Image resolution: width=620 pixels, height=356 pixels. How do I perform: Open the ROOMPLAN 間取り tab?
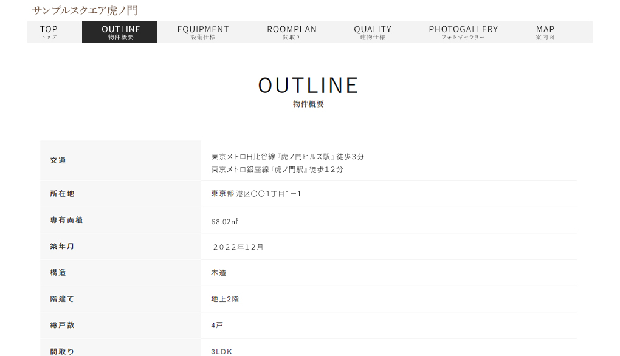292,32
